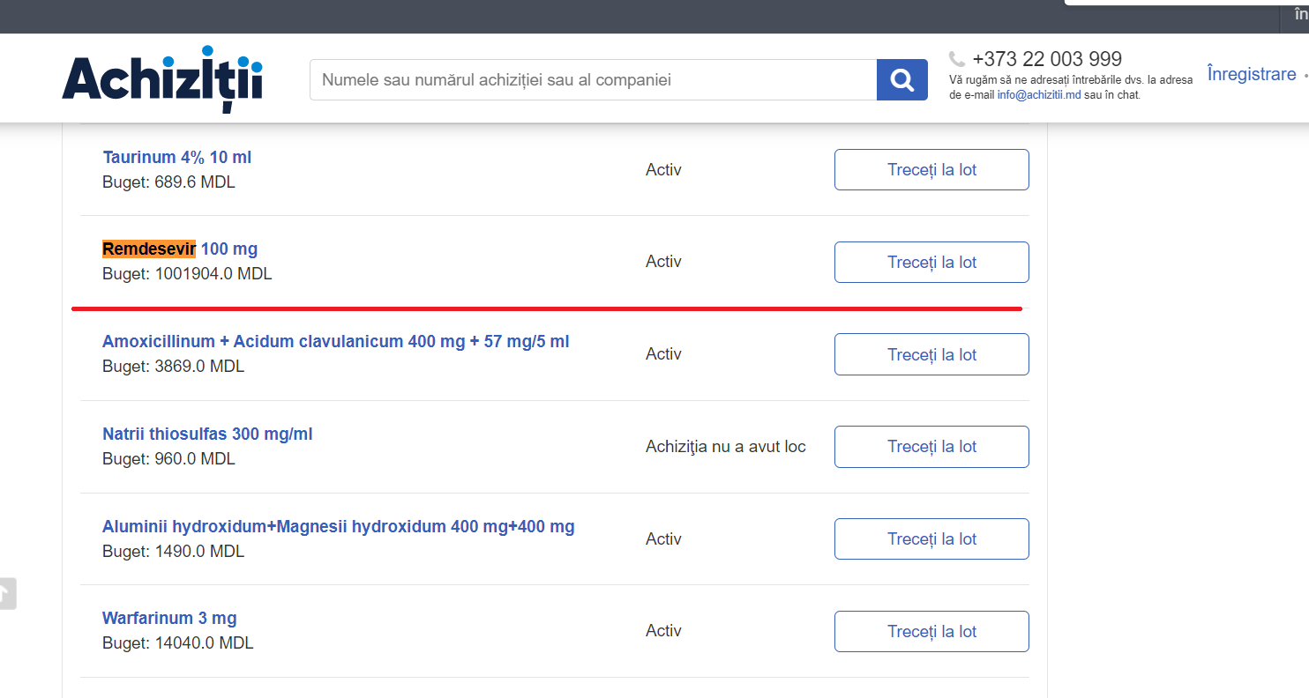Open Natrii thiosulfas 300 mg/ml lot title
The width and height of the screenshot is (1309, 698).
pyautogui.click(x=207, y=434)
